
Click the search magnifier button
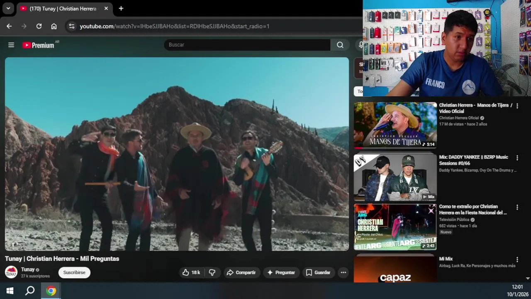340,45
